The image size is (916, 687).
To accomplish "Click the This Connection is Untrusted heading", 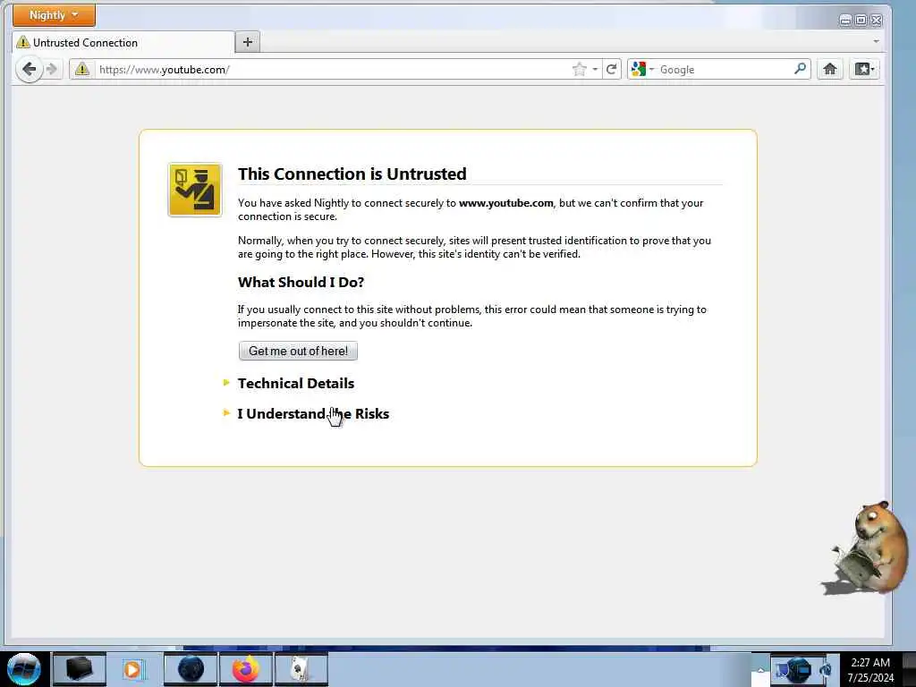I will [x=352, y=174].
